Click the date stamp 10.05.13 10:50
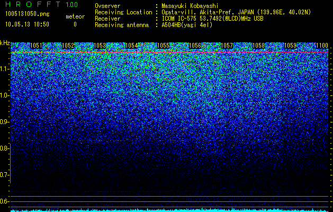Viewport: 333px width, 212px height. (27, 24)
